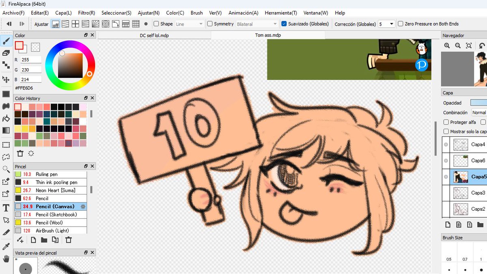Viewport: 487px width, 274px height.
Task: Select the Text tool
Action: click(6, 208)
